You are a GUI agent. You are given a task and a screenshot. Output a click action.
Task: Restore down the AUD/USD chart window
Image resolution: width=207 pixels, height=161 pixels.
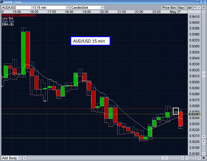(201, 2)
